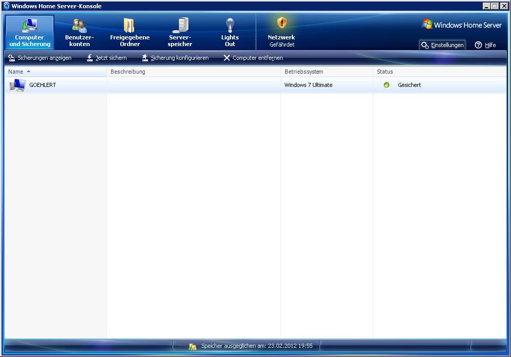Click the Netzwerk Gefährdet shield icon

(x=282, y=23)
